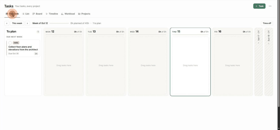
Task: Go to previous week with left chevron
Action: tap(7, 23)
